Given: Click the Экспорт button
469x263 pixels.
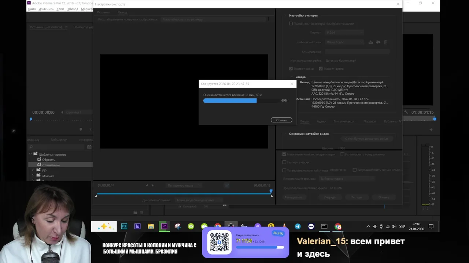Looking at the screenshot, I should 357,197.
